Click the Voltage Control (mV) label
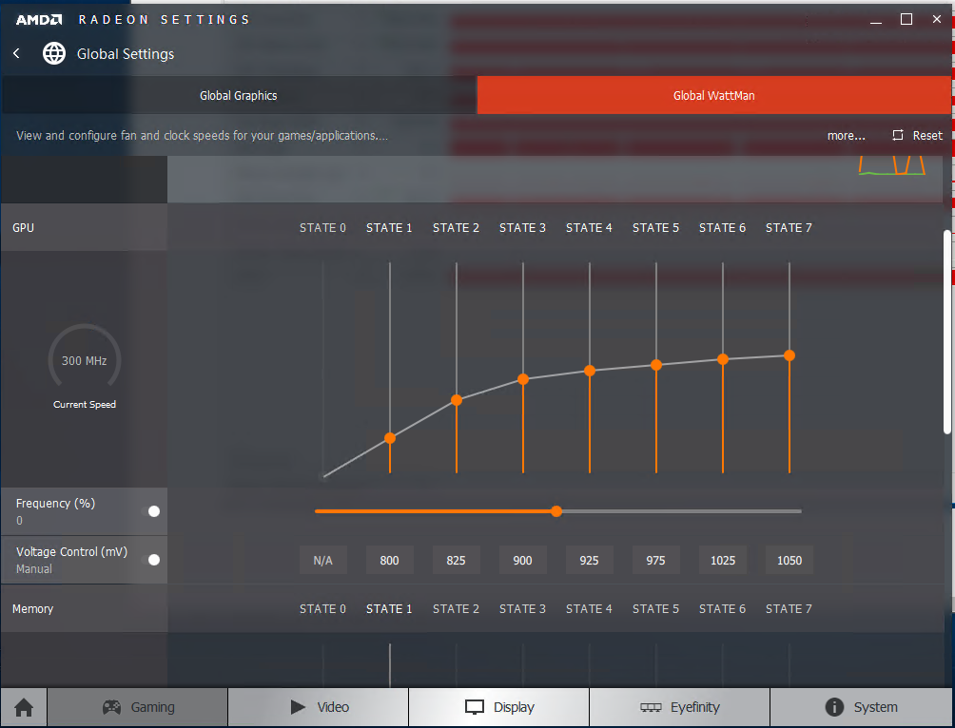The width and height of the screenshot is (955, 728). pyautogui.click(x=72, y=551)
